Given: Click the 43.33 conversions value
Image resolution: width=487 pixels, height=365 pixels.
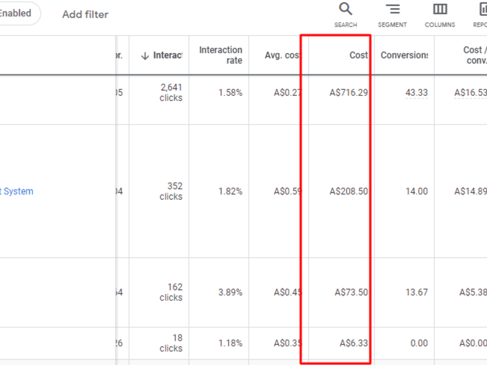Looking at the screenshot, I should tap(416, 92).
